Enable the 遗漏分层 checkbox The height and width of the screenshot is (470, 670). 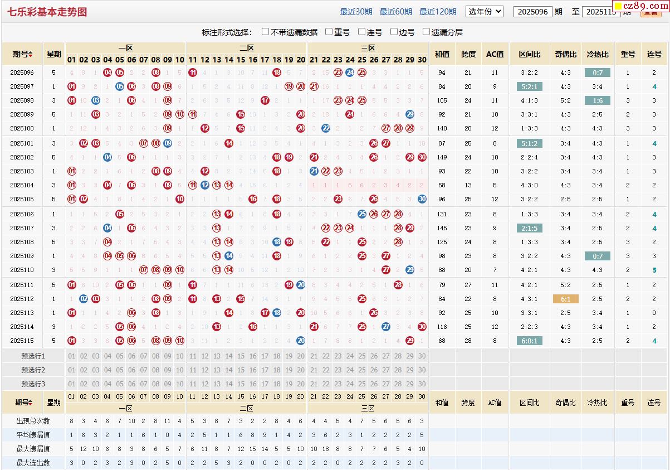click(x=427, y=32)
